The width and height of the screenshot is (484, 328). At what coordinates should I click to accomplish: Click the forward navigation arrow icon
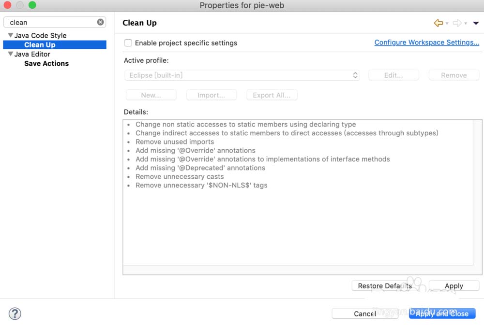(x=457, y=23)
